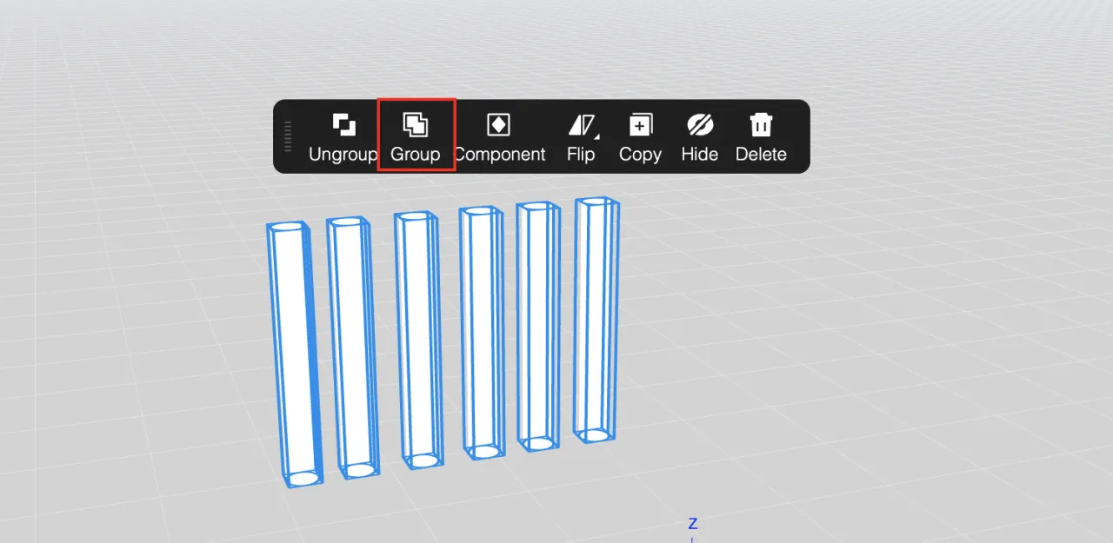The height and width of the screenshot is (543, 1113).
Task: Click the fourth column from the left
Action: point(481,330)
